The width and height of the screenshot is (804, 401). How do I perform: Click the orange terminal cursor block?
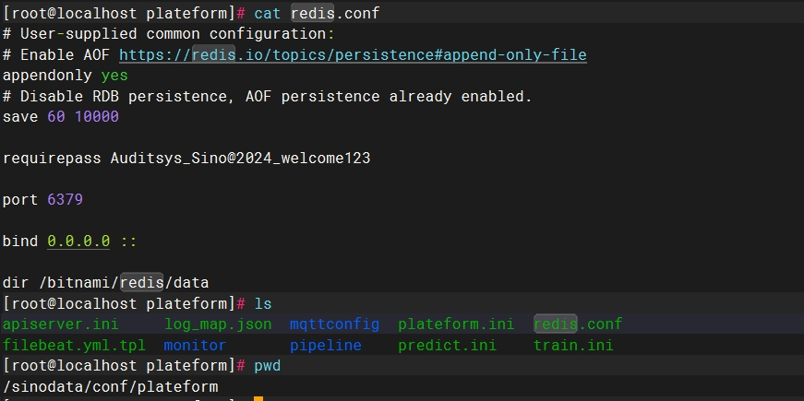coord(258,398)
